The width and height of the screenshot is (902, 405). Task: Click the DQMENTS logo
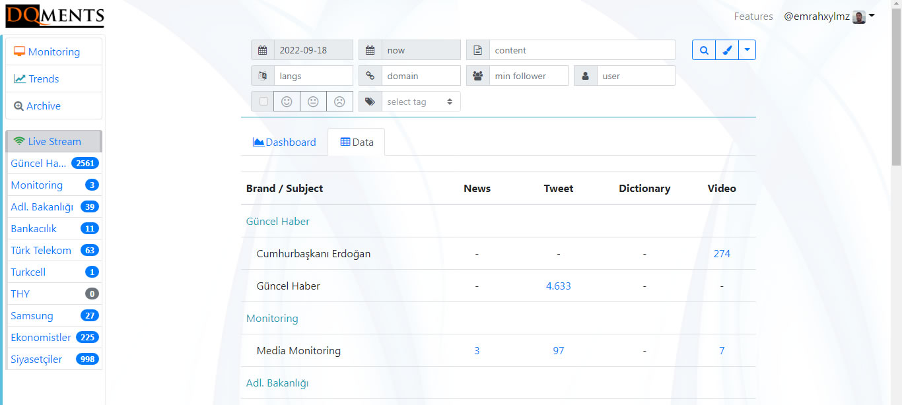[55, 16]
